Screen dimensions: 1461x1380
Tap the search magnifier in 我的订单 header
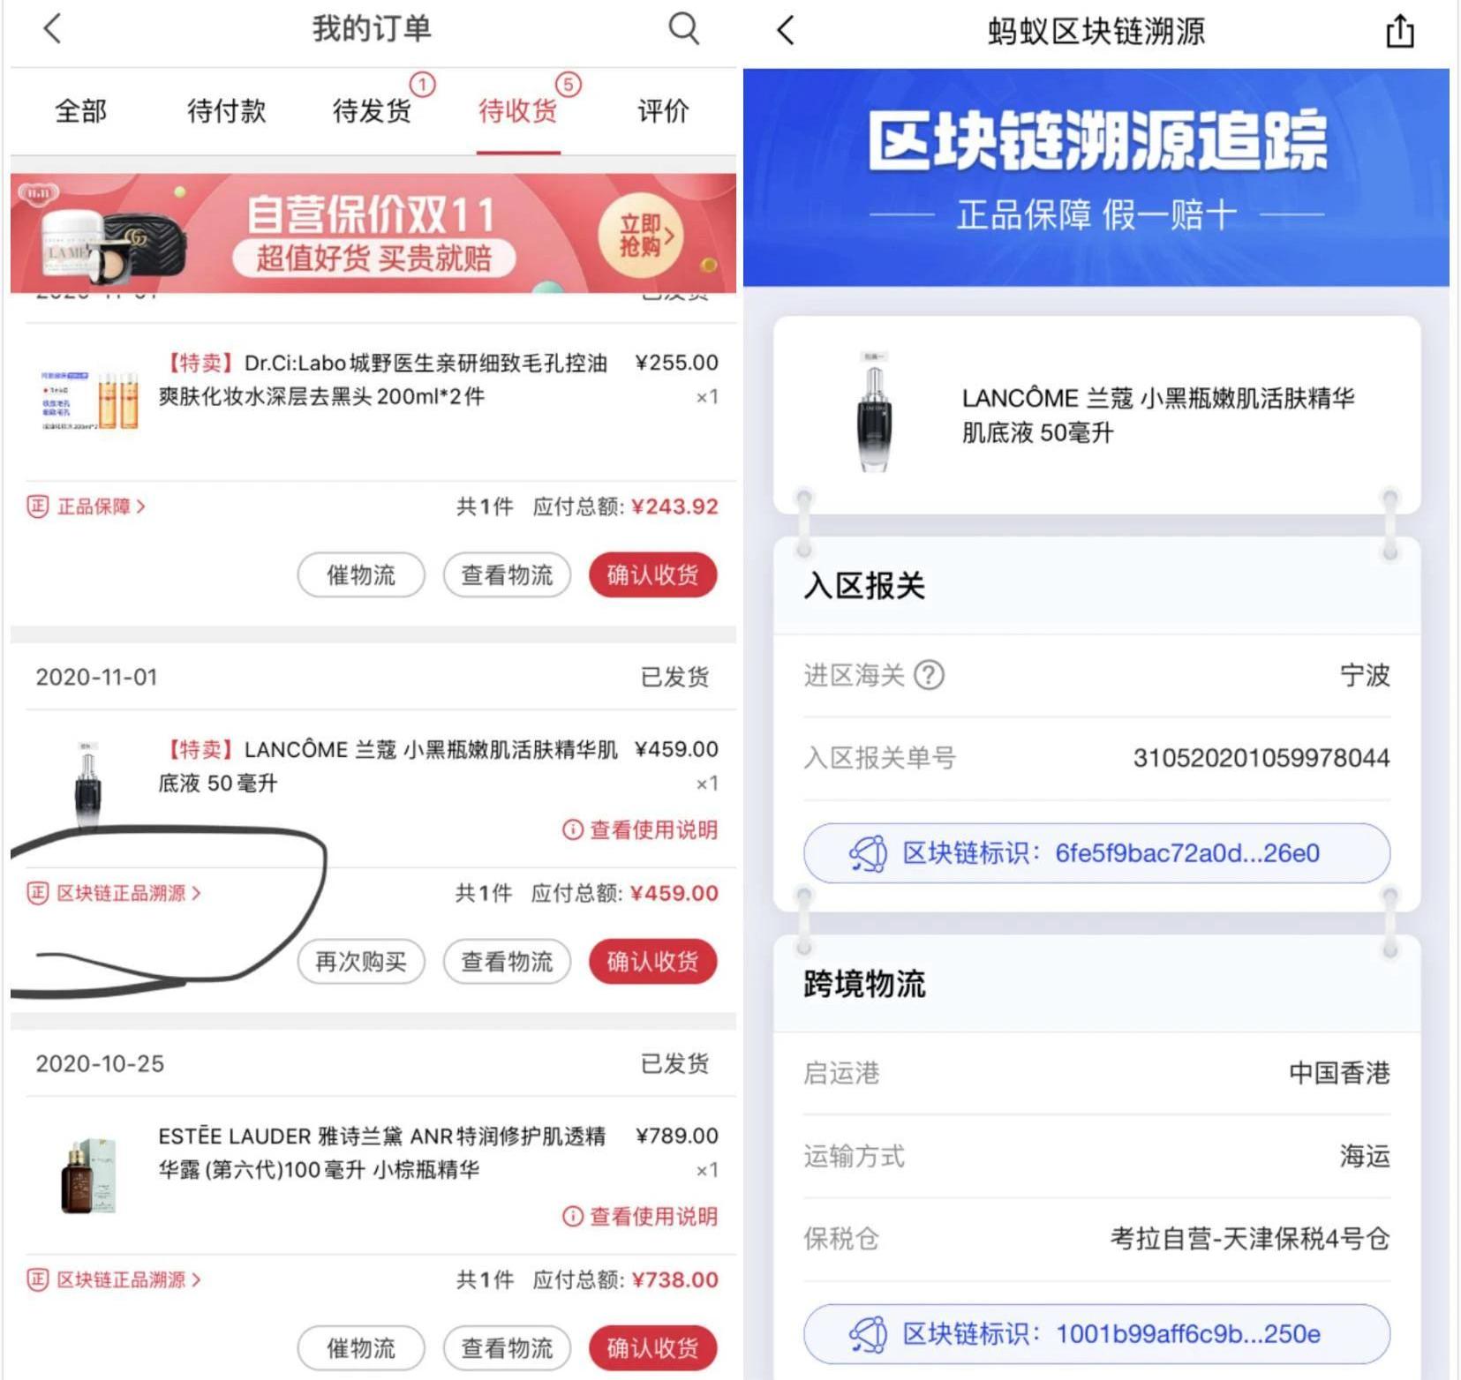pos(683,28)
